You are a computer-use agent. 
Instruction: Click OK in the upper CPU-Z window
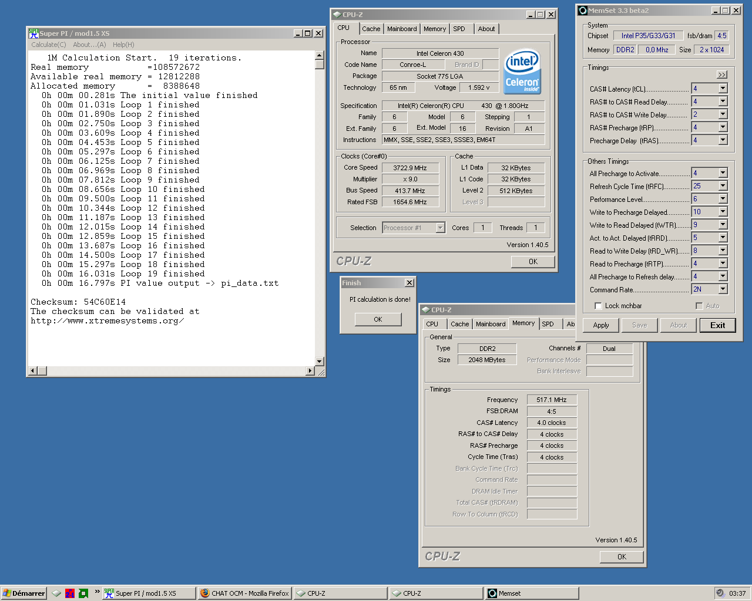click(533, 262)
